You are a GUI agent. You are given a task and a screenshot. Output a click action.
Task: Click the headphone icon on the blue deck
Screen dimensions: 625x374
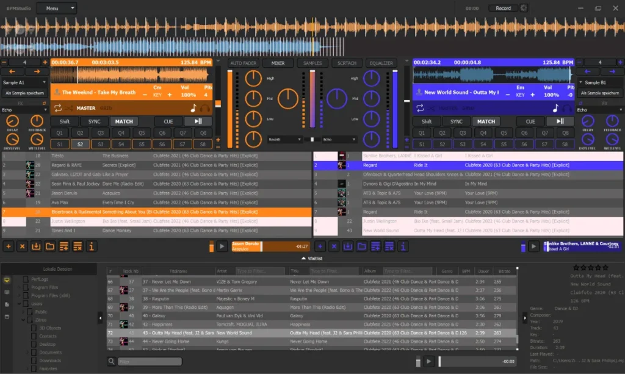[567, 108]
